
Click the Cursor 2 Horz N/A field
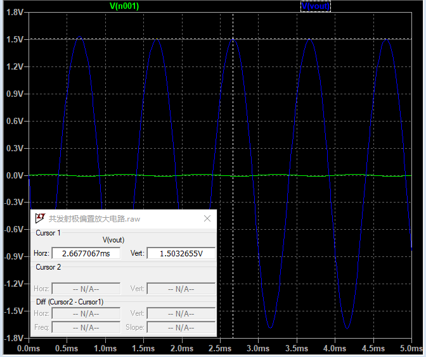click(86, 289)
